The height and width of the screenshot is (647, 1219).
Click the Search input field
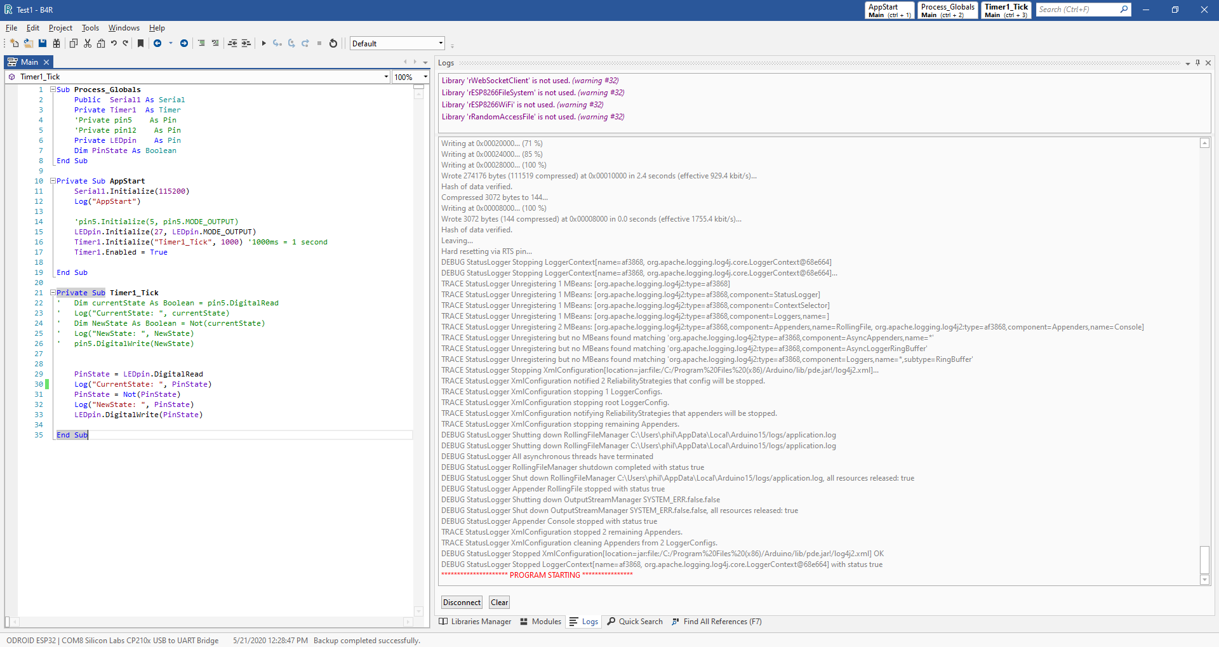1077,10
